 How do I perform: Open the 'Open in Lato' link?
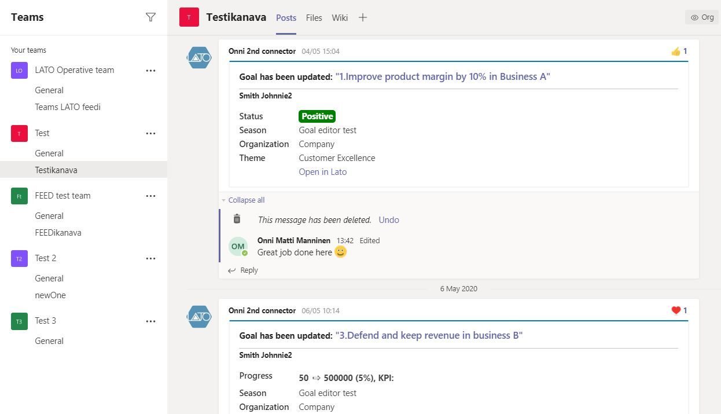pyautogui.click(x=322, y=172)
